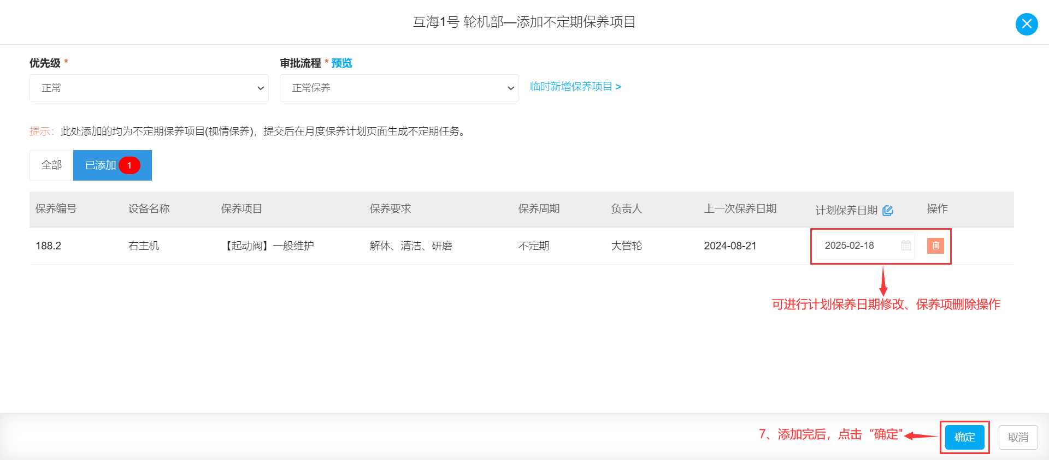
Task: Click the item cell 【起动阀】一般维护
Action: [268, 246]
